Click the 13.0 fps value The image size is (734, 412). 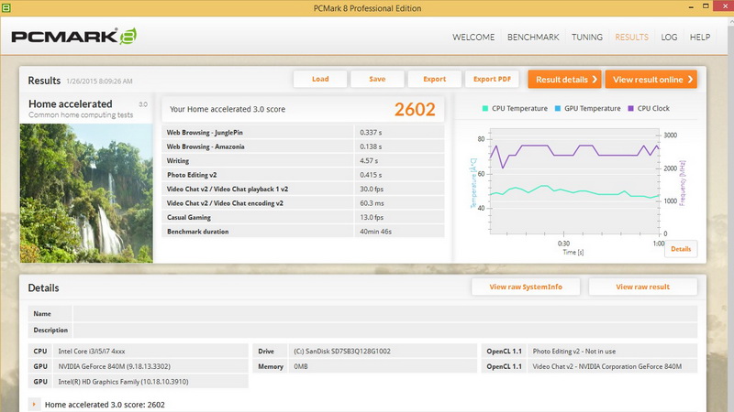372,217
